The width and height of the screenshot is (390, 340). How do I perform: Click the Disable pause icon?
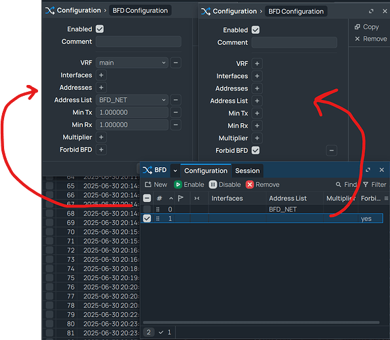point(213,185)
